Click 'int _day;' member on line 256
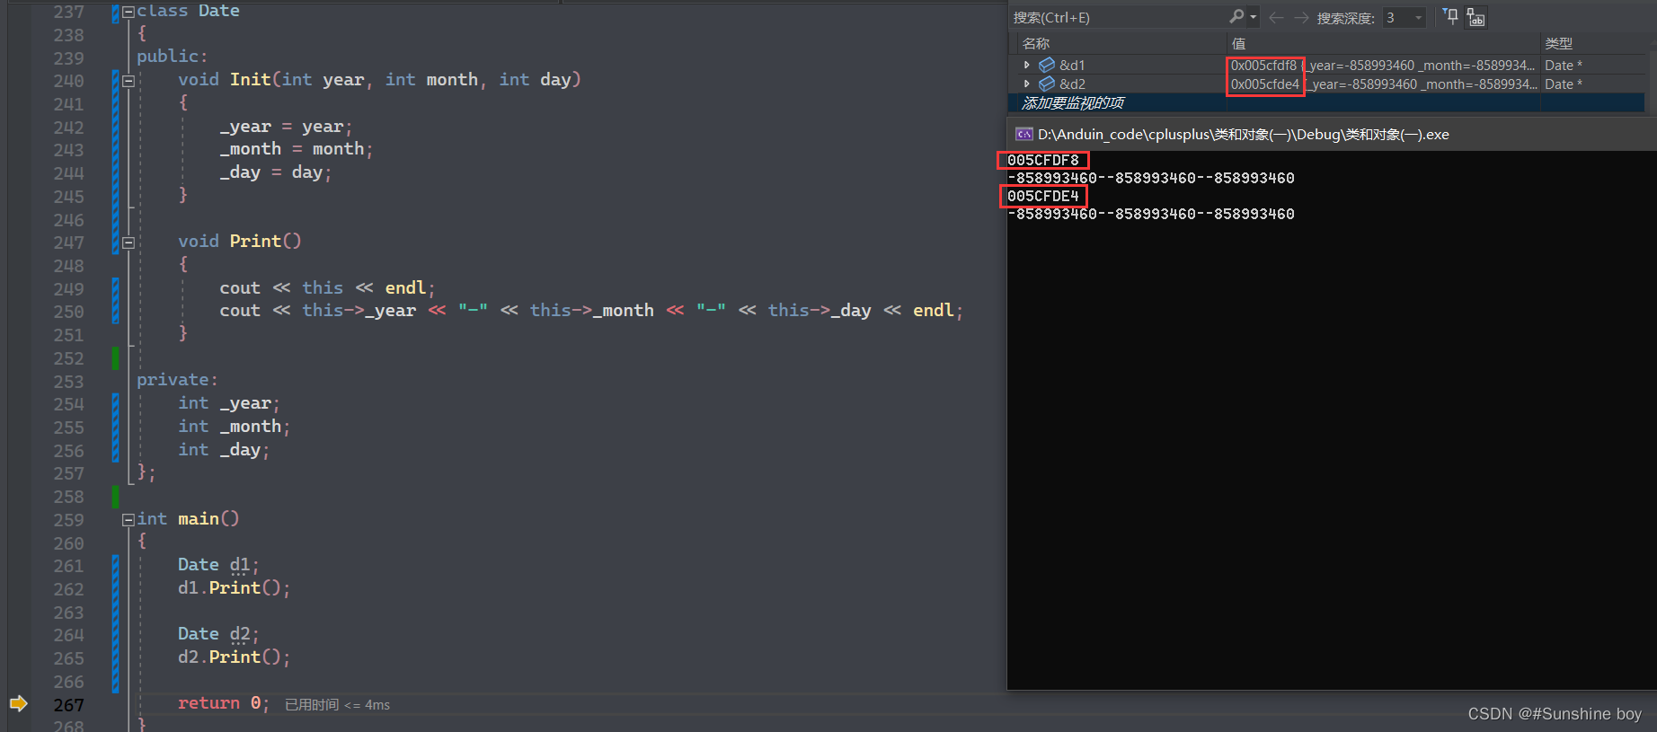This screenshot has height=732, width=1657. pyautogui.click(x=224, y=450)
